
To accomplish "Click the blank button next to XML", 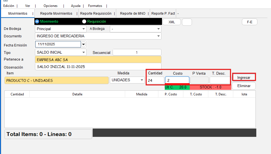I will tap(187, 22).
